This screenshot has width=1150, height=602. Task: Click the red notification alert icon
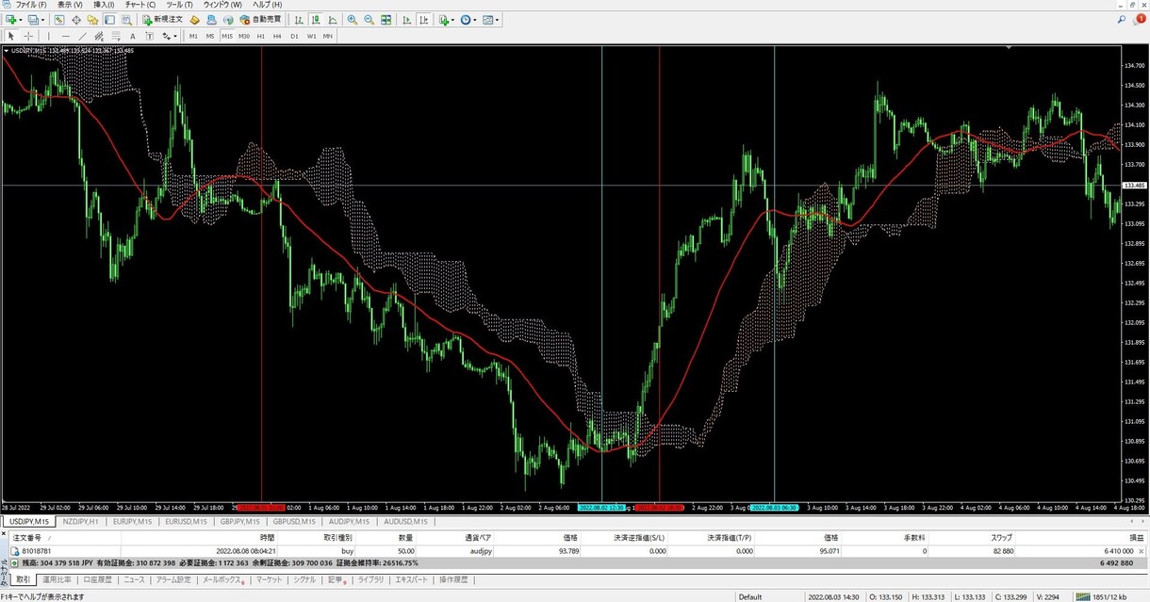click(x=1140, y=19)
